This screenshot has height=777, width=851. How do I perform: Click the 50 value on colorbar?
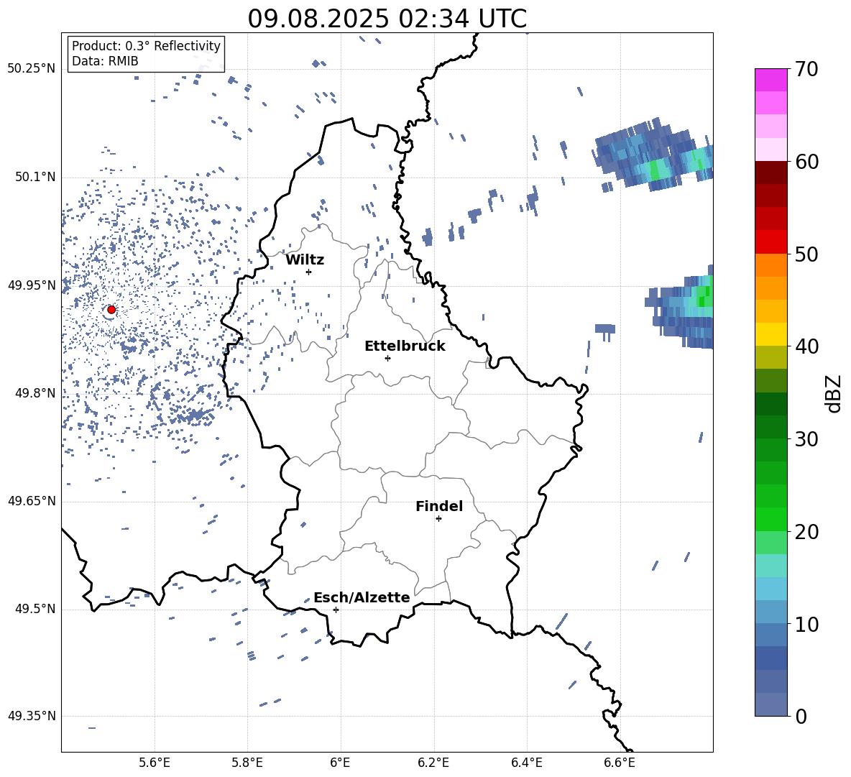pyautogui.click(x=806, y=254)
